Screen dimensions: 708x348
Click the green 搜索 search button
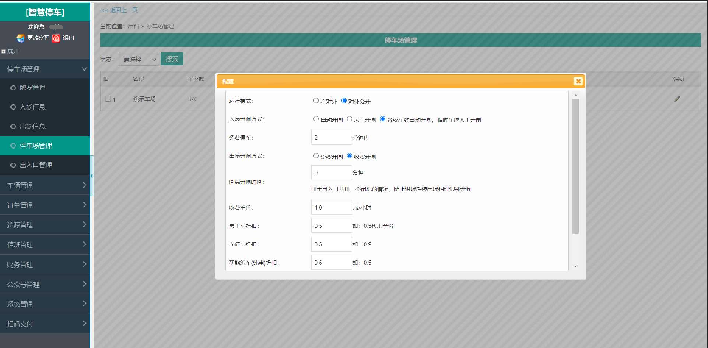pyautogui.click(x=172, y=59)
